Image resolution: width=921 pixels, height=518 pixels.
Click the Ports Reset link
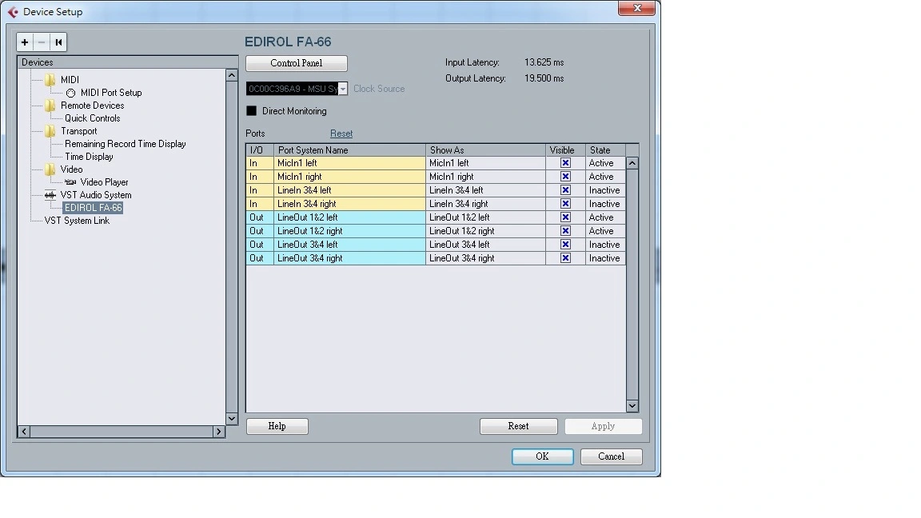click(341, 134)
